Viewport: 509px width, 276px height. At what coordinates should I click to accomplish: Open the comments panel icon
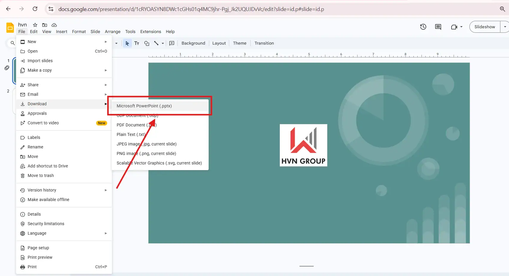pyautogui.click(x=438, y=26)
